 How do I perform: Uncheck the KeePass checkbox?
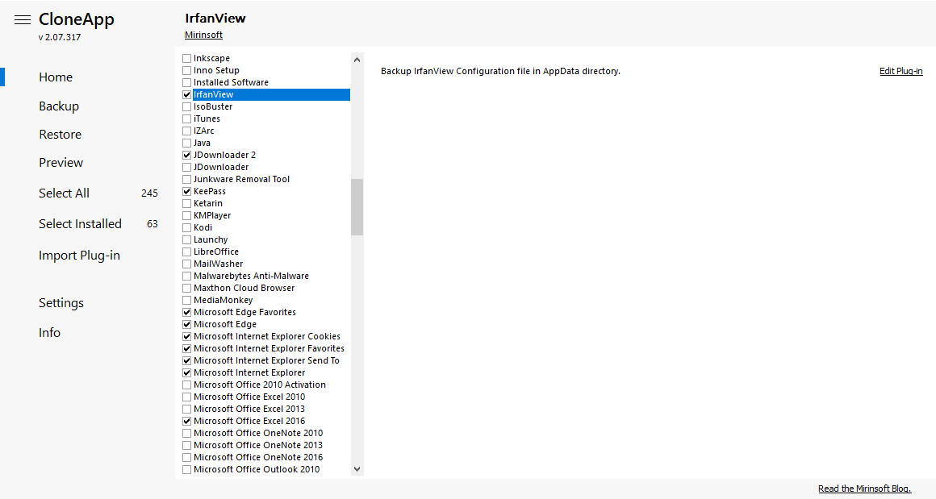click(187, 191)
